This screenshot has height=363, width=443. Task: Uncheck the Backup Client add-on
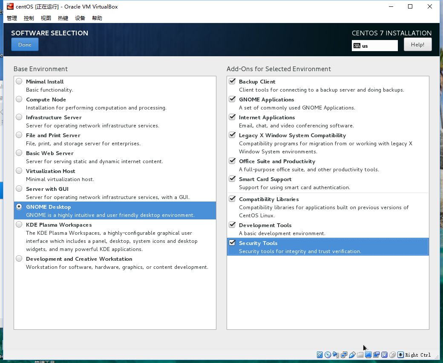[x=232, y=81]
